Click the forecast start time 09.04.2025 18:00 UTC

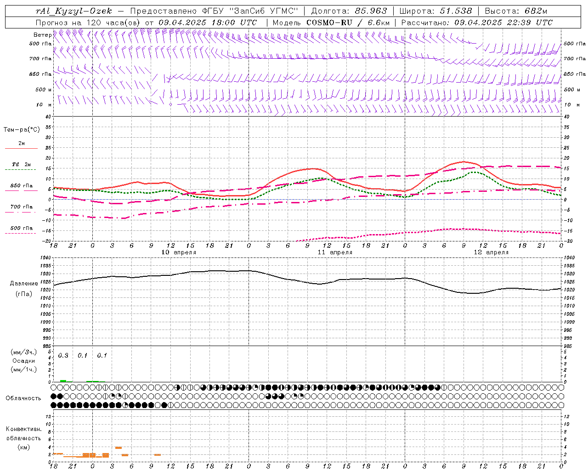208,22
